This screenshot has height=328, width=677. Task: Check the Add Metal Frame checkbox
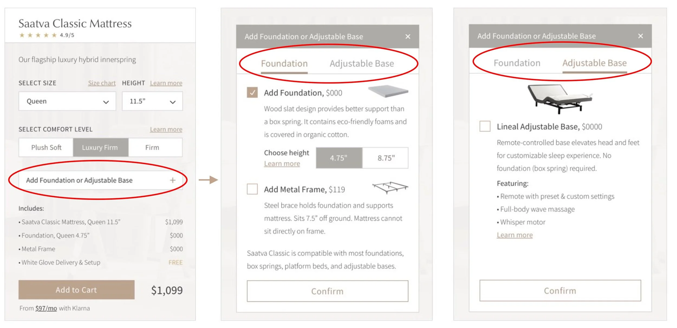click(252, 189)
